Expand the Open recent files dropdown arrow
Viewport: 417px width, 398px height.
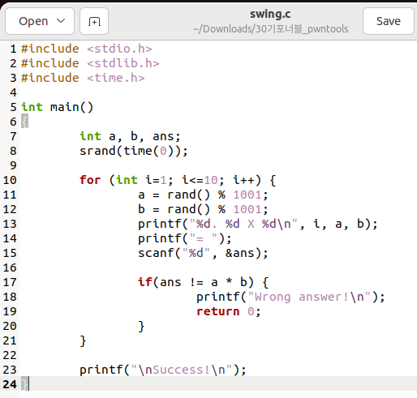click(x=61, y=21)
